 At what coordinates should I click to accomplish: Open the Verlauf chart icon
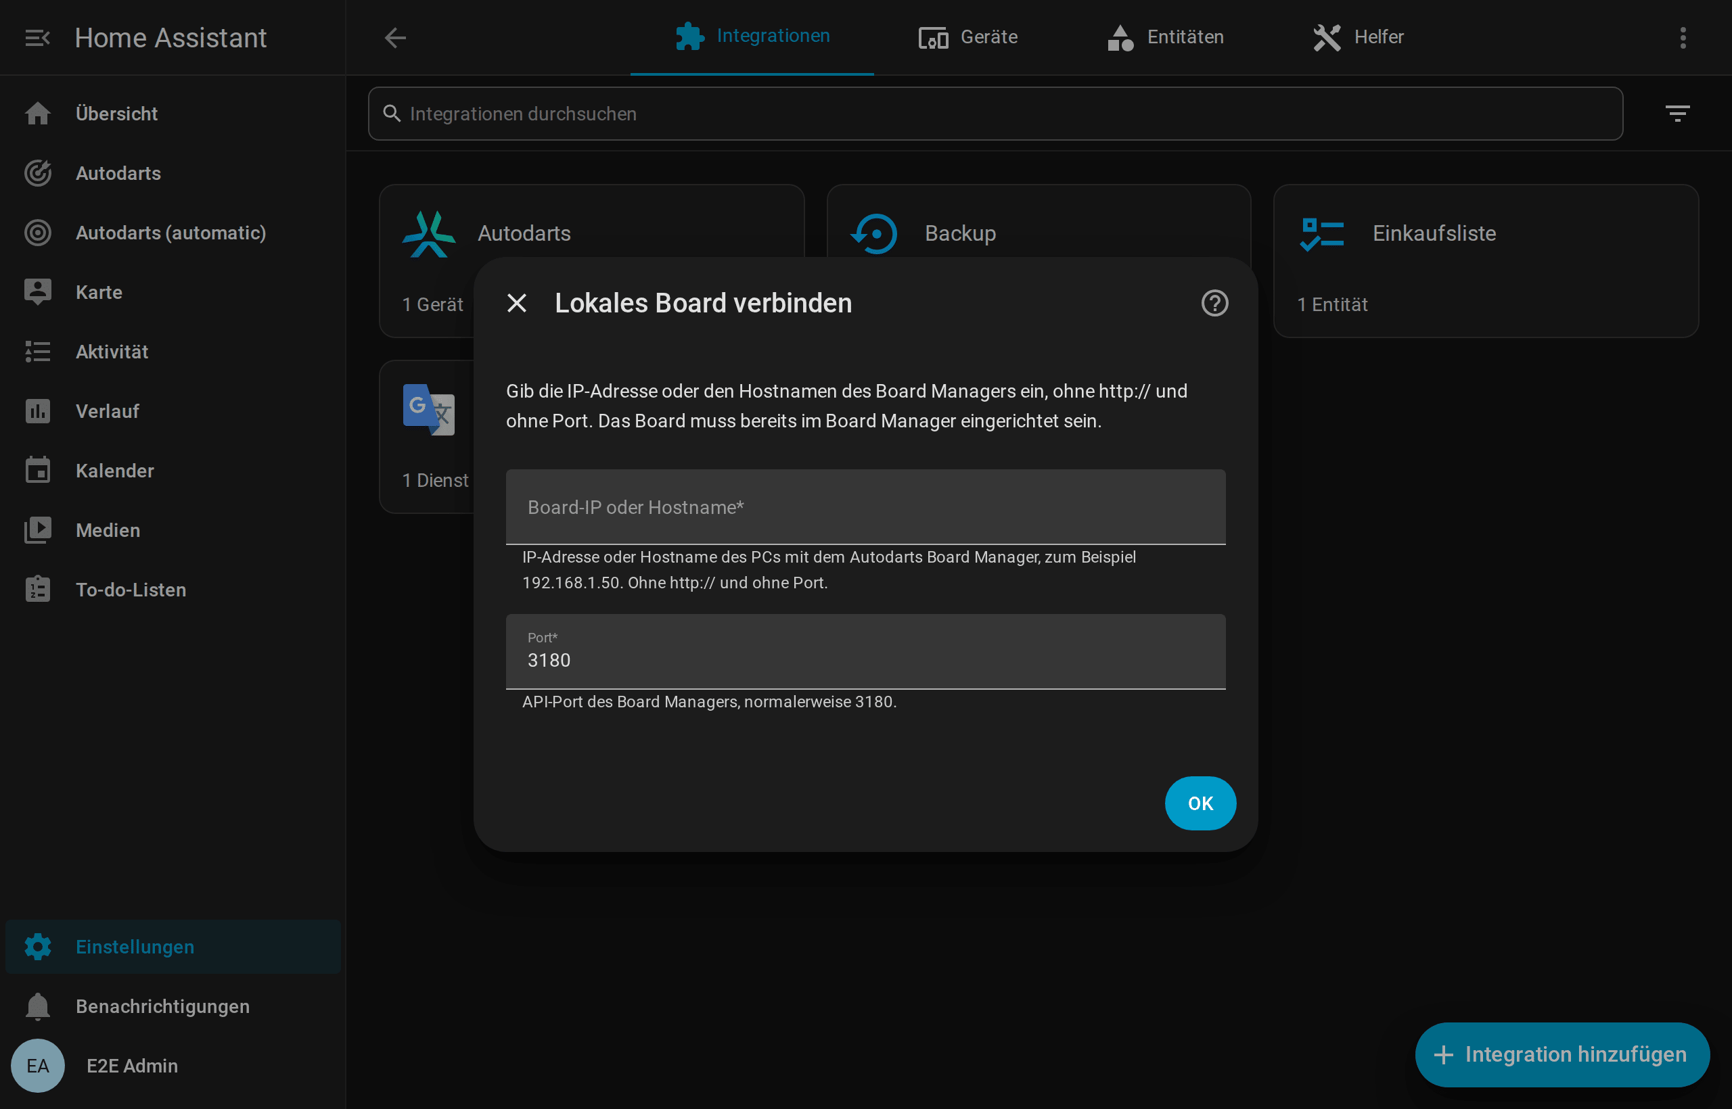coord(37,411)
